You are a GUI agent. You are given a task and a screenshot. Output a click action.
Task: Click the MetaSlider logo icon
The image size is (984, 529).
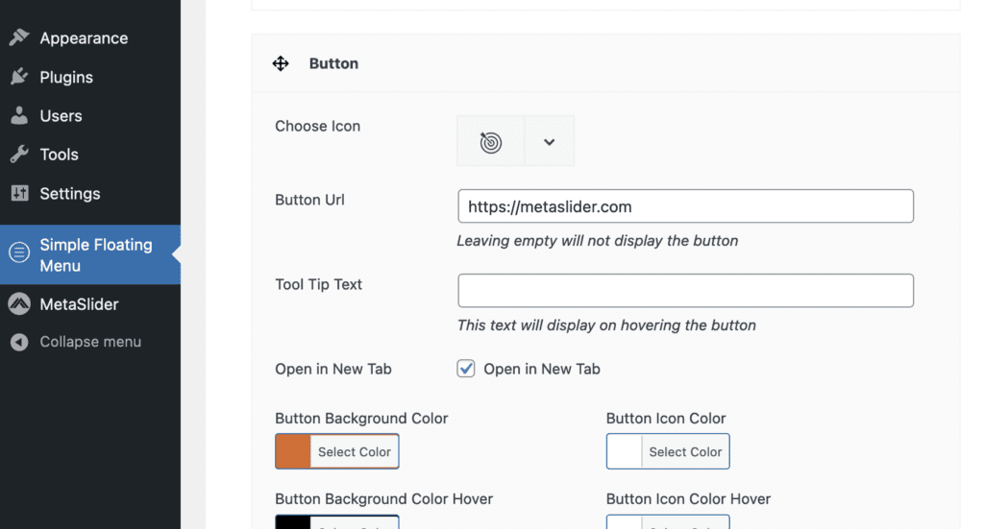(18, 304)
